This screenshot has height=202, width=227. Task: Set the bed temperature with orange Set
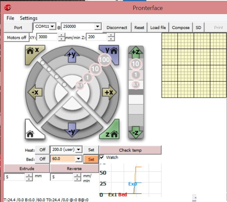[x=91, y=159]
